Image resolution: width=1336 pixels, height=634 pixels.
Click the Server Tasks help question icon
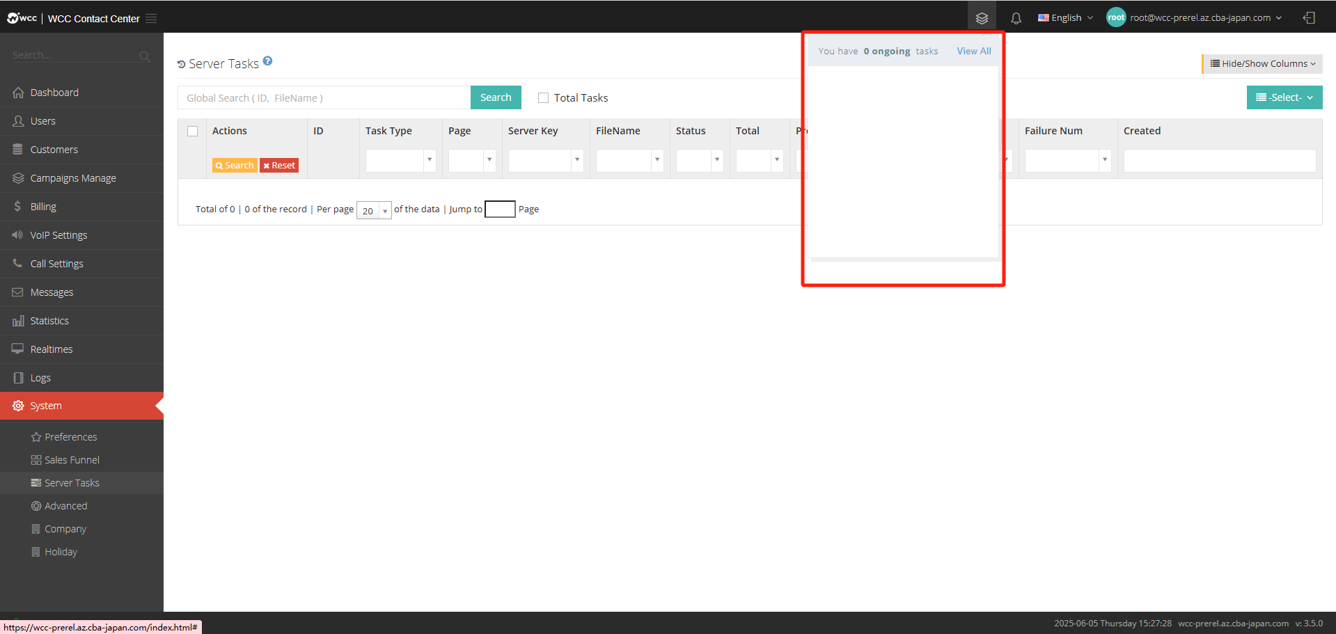click(267, 61)
